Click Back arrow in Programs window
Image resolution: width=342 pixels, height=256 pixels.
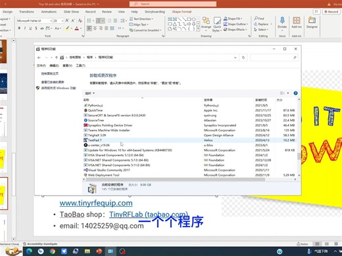coord(39,58)
